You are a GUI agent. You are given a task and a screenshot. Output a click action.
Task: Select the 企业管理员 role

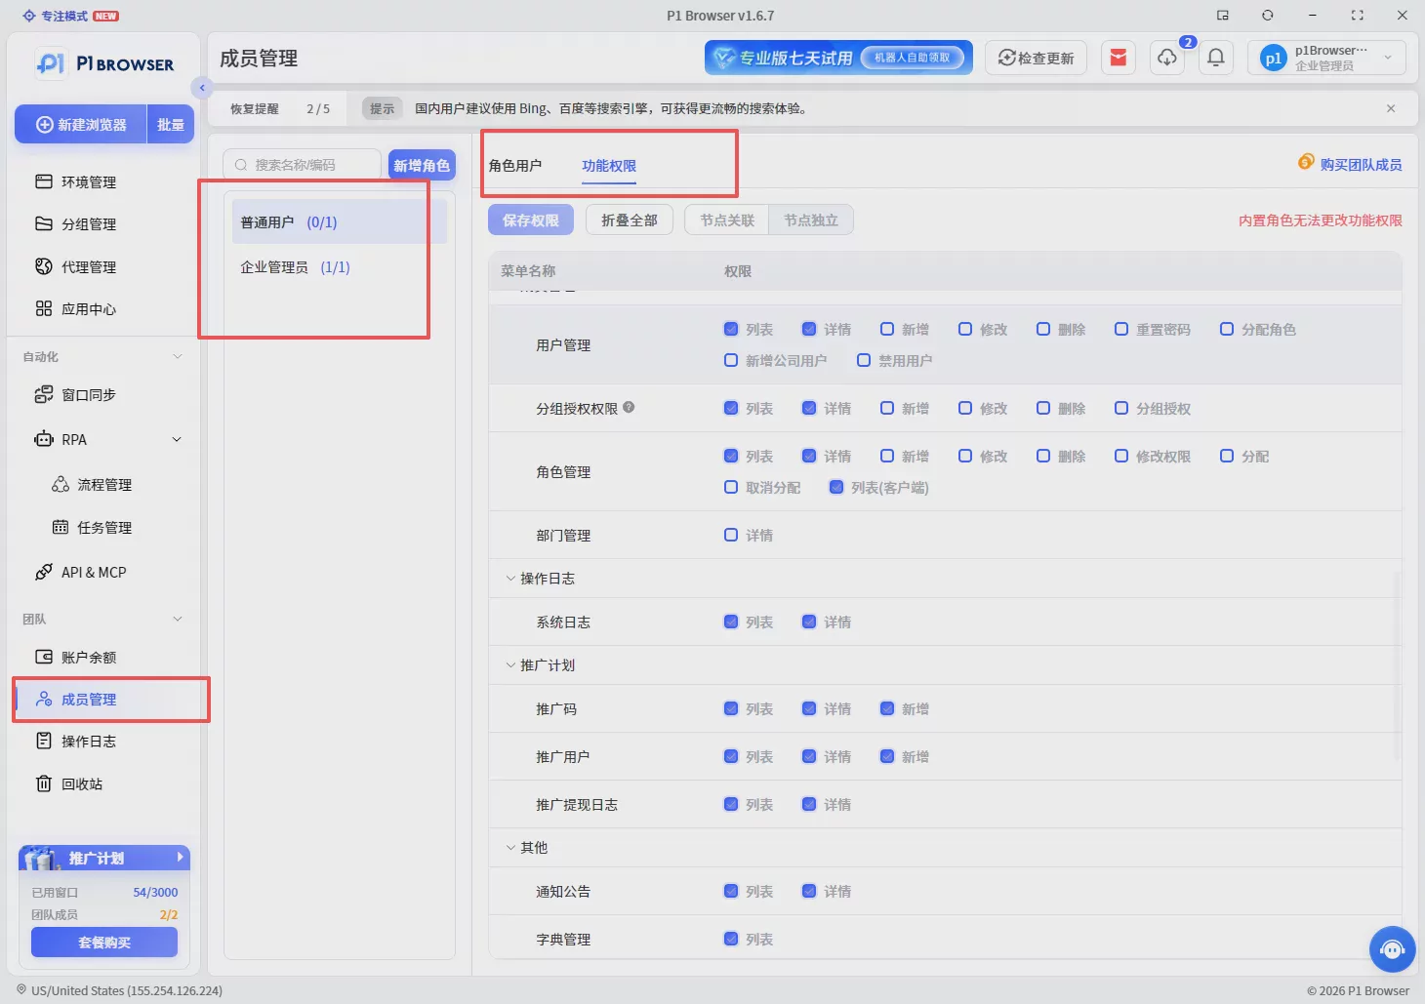340,267
